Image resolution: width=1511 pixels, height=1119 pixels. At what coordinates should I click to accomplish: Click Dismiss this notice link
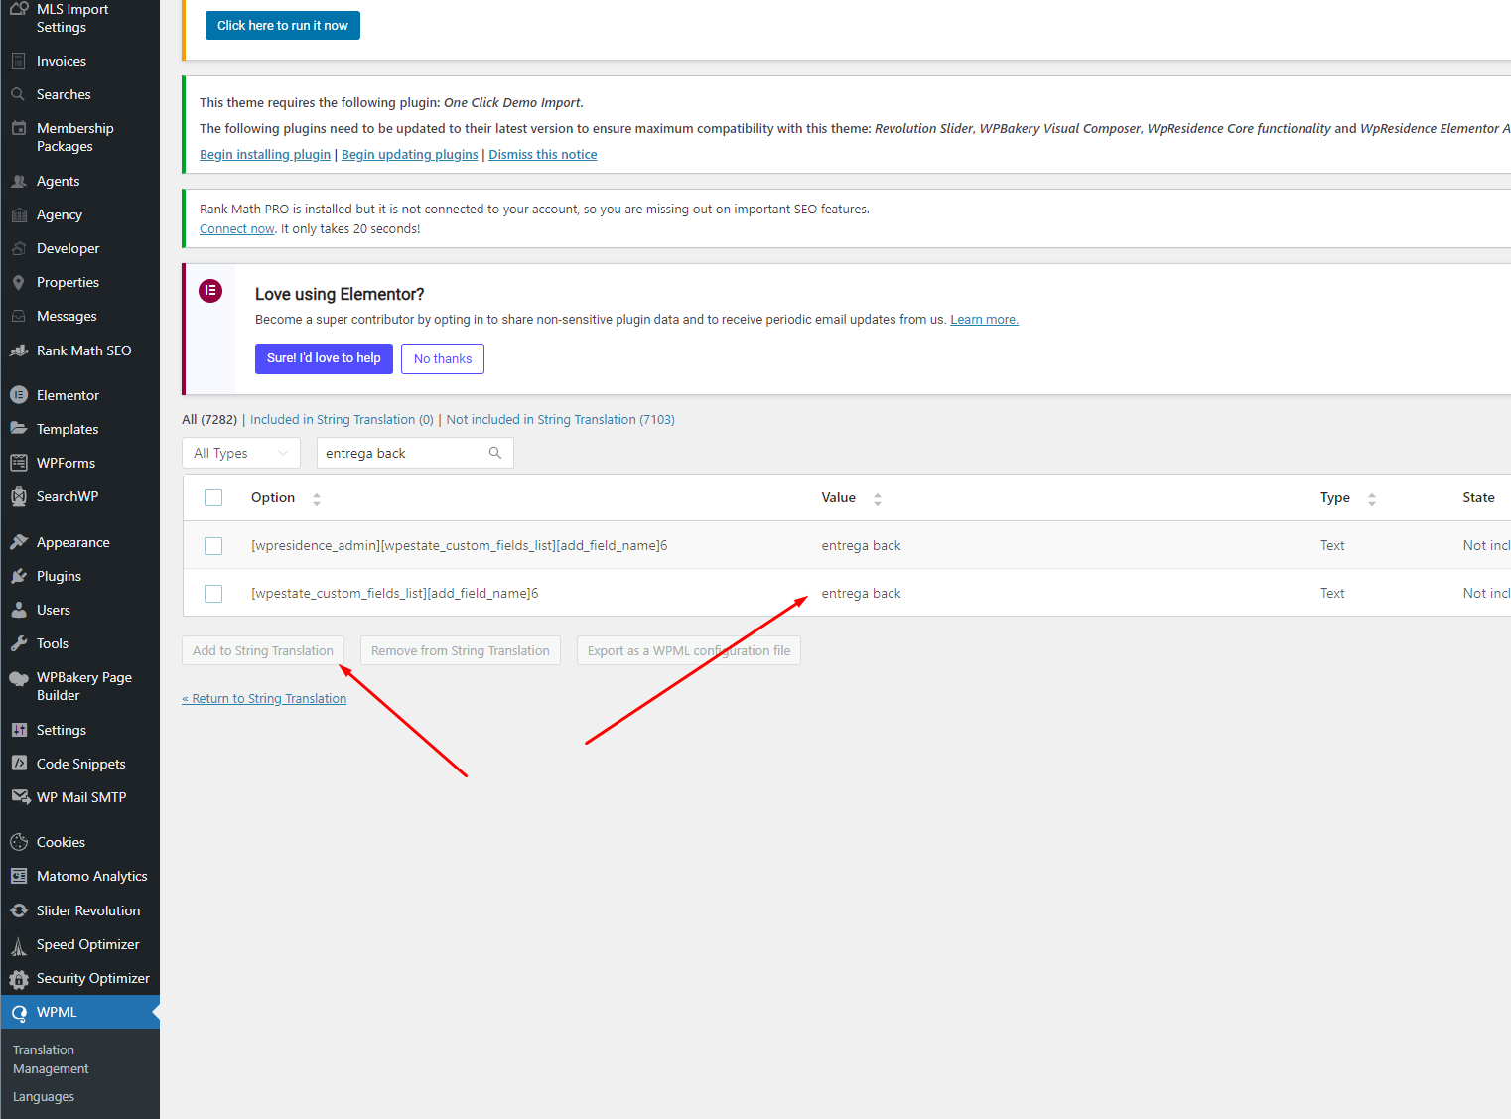pos(543,154)
